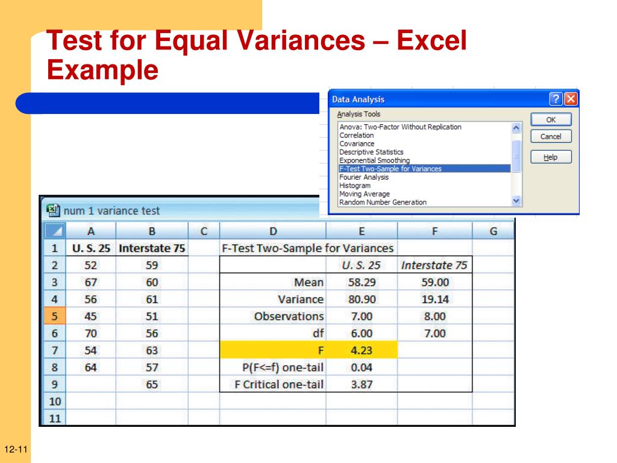This screenshot has width=617, height=463.
Task: Click the select-all corner of the spreadsheet
Action: click(x=55, y=231)
